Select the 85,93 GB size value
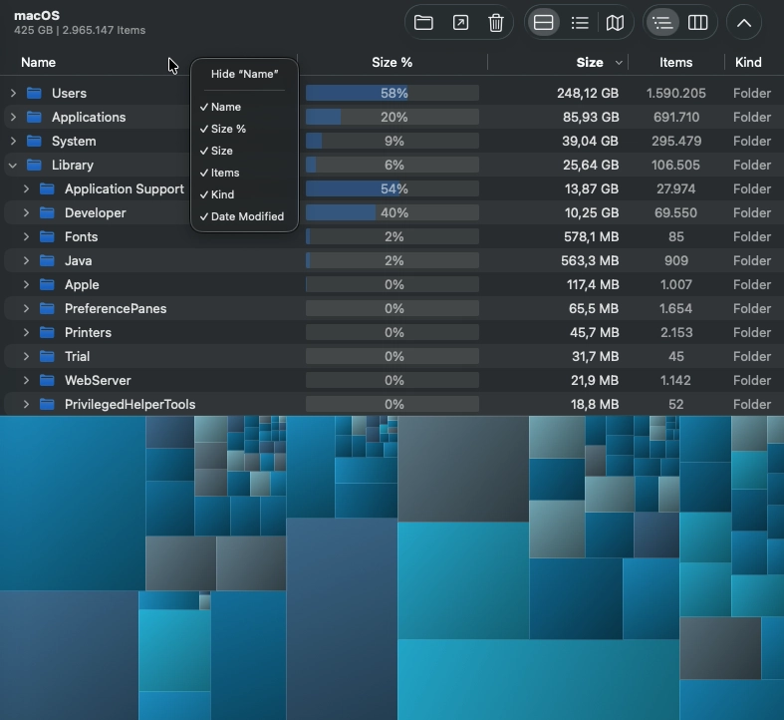 591,117
